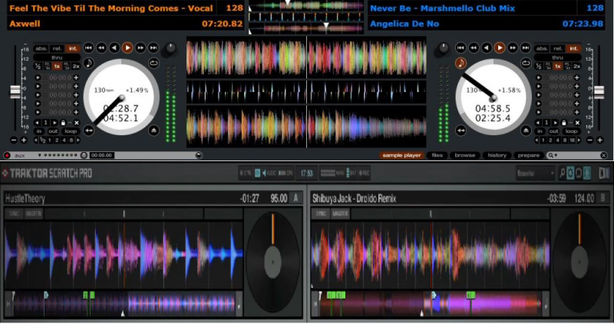Toggle repeat icon on the right deck
This screenshot has width=614, height=324.
tap(526, 63)
